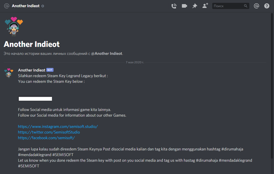Open the facebook.com/semisoft link

coord(46,138)
